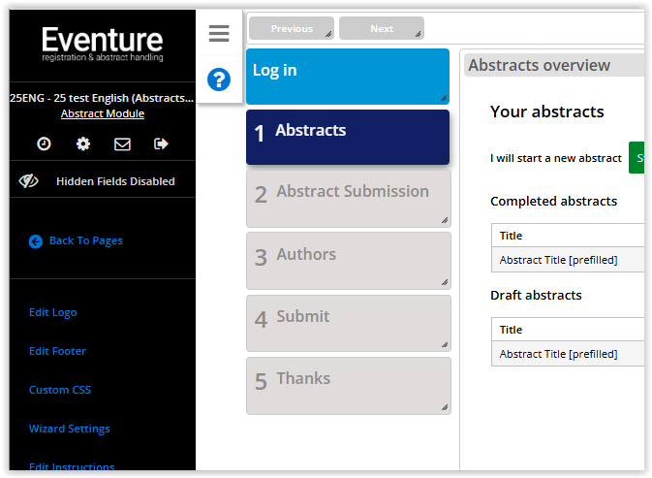Go to step 3 Authors
The image size is (652, 478).
tap(347, 261)
